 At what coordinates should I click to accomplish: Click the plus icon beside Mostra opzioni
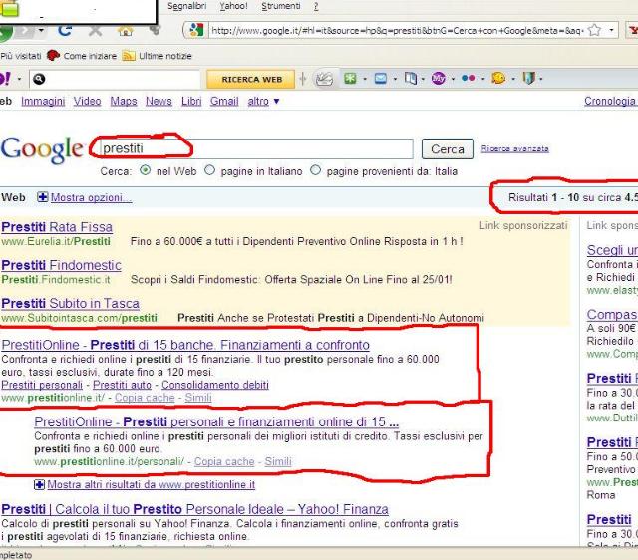pos(42,197)
